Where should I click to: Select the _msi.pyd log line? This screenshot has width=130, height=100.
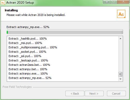(x=25, y=43)
